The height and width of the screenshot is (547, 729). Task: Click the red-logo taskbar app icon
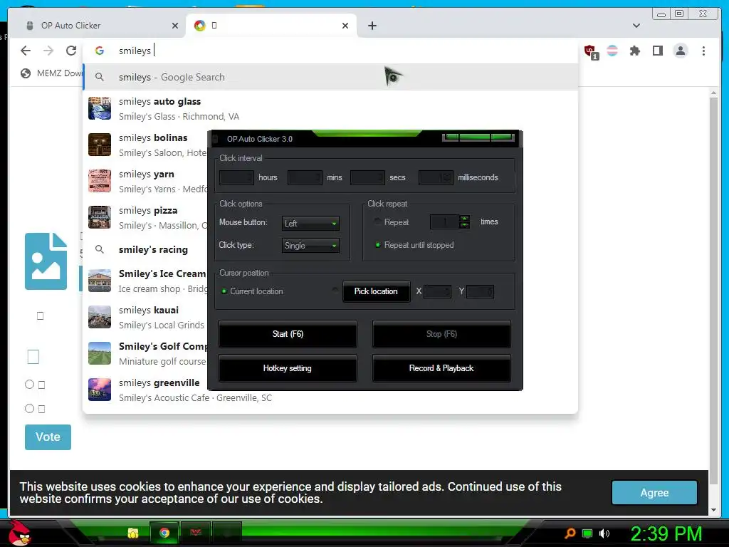point(196,533)
